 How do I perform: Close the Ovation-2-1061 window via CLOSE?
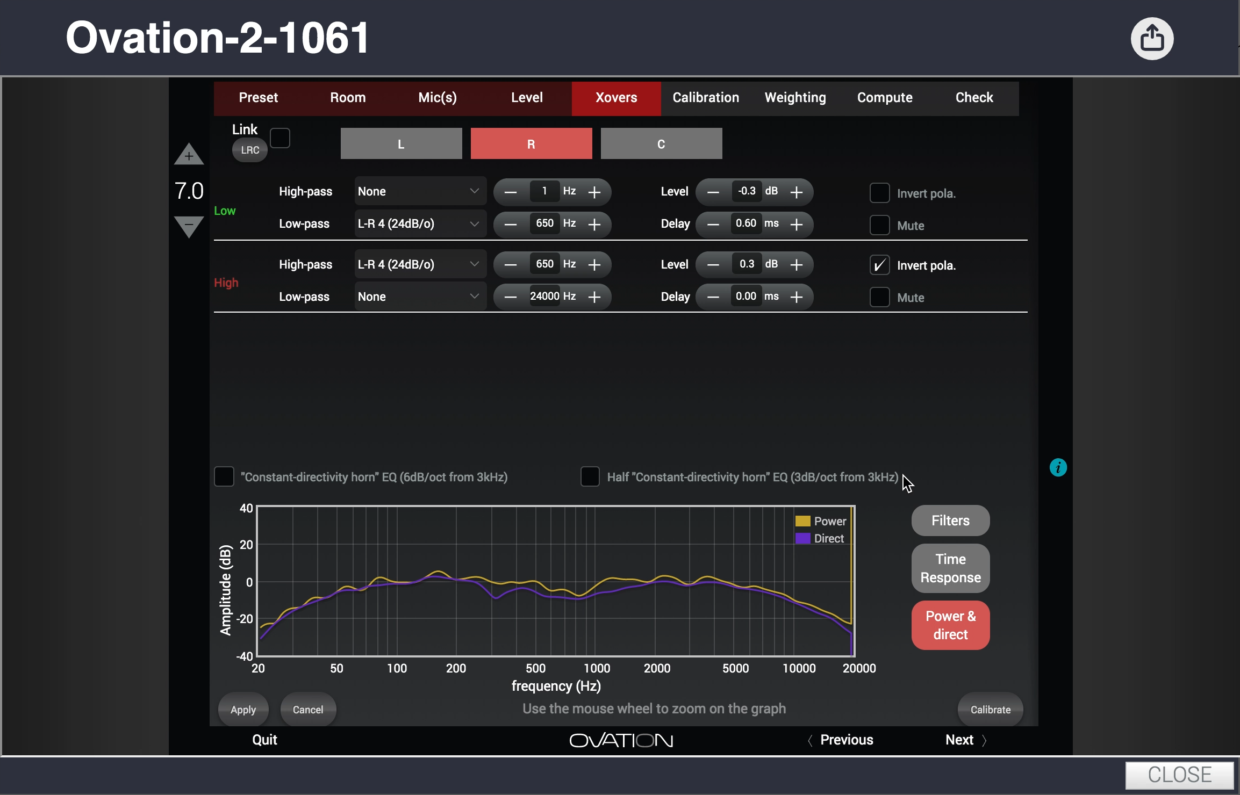click(1179, 775)
